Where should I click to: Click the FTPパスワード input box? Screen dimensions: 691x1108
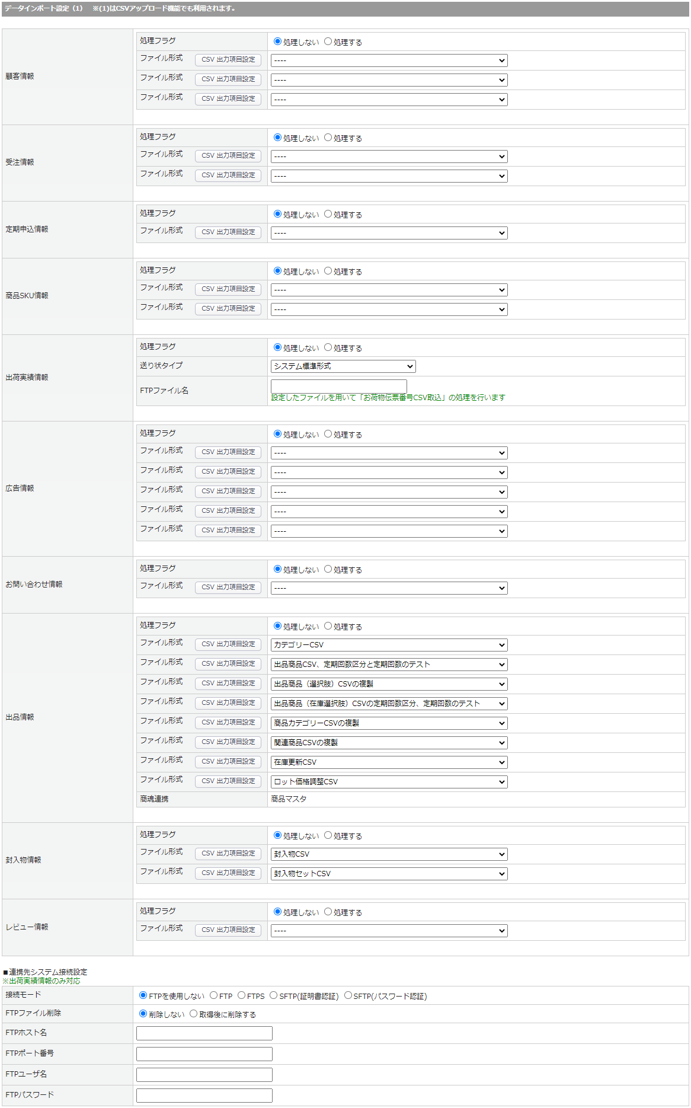(204, 1096)
